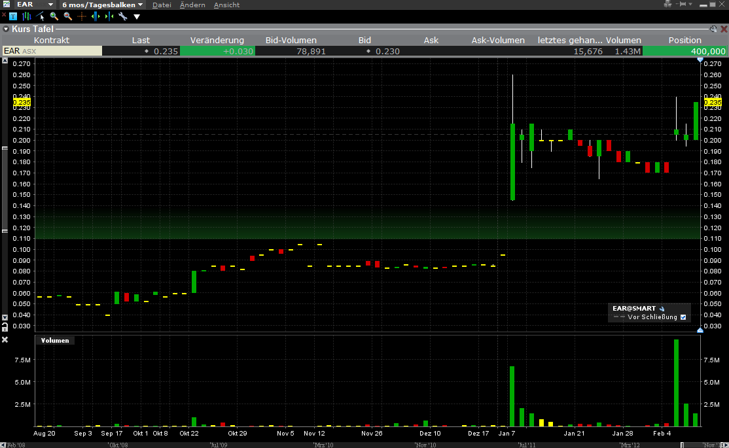Select the text annotation T tool
Screen dimensions: 729x448
pyautogui.click(x=13, y=16)
